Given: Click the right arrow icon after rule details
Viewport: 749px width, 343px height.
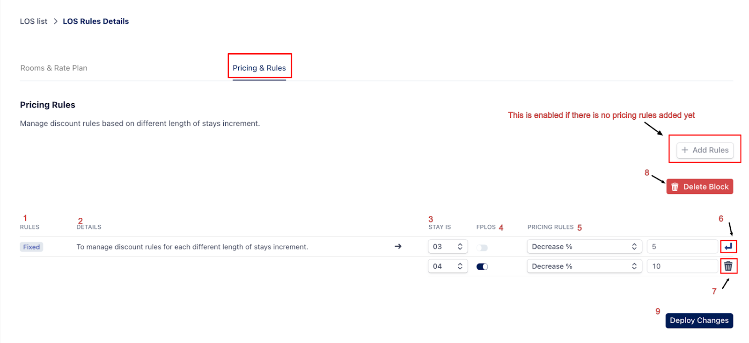Looking at the screenshot, I should tap(398, 246).
